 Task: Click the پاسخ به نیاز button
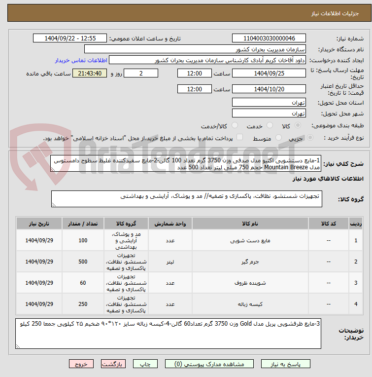286,364
